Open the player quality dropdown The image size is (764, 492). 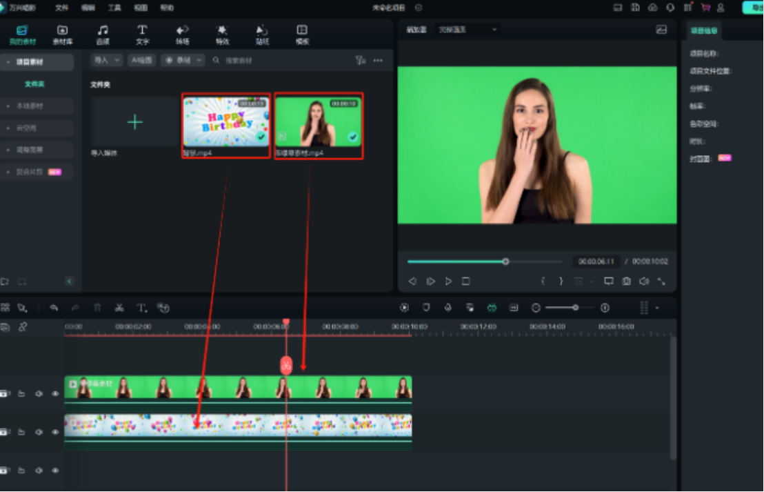468,30
